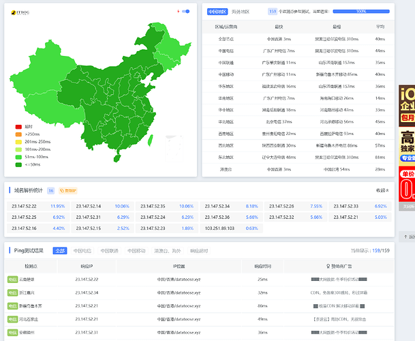Click the 最慢 column header
Viewport: 415px width, 341px height.
click(x=337, y=27)
